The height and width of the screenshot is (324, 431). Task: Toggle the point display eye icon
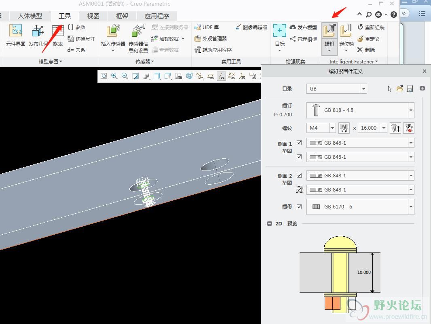click(232, 76)
